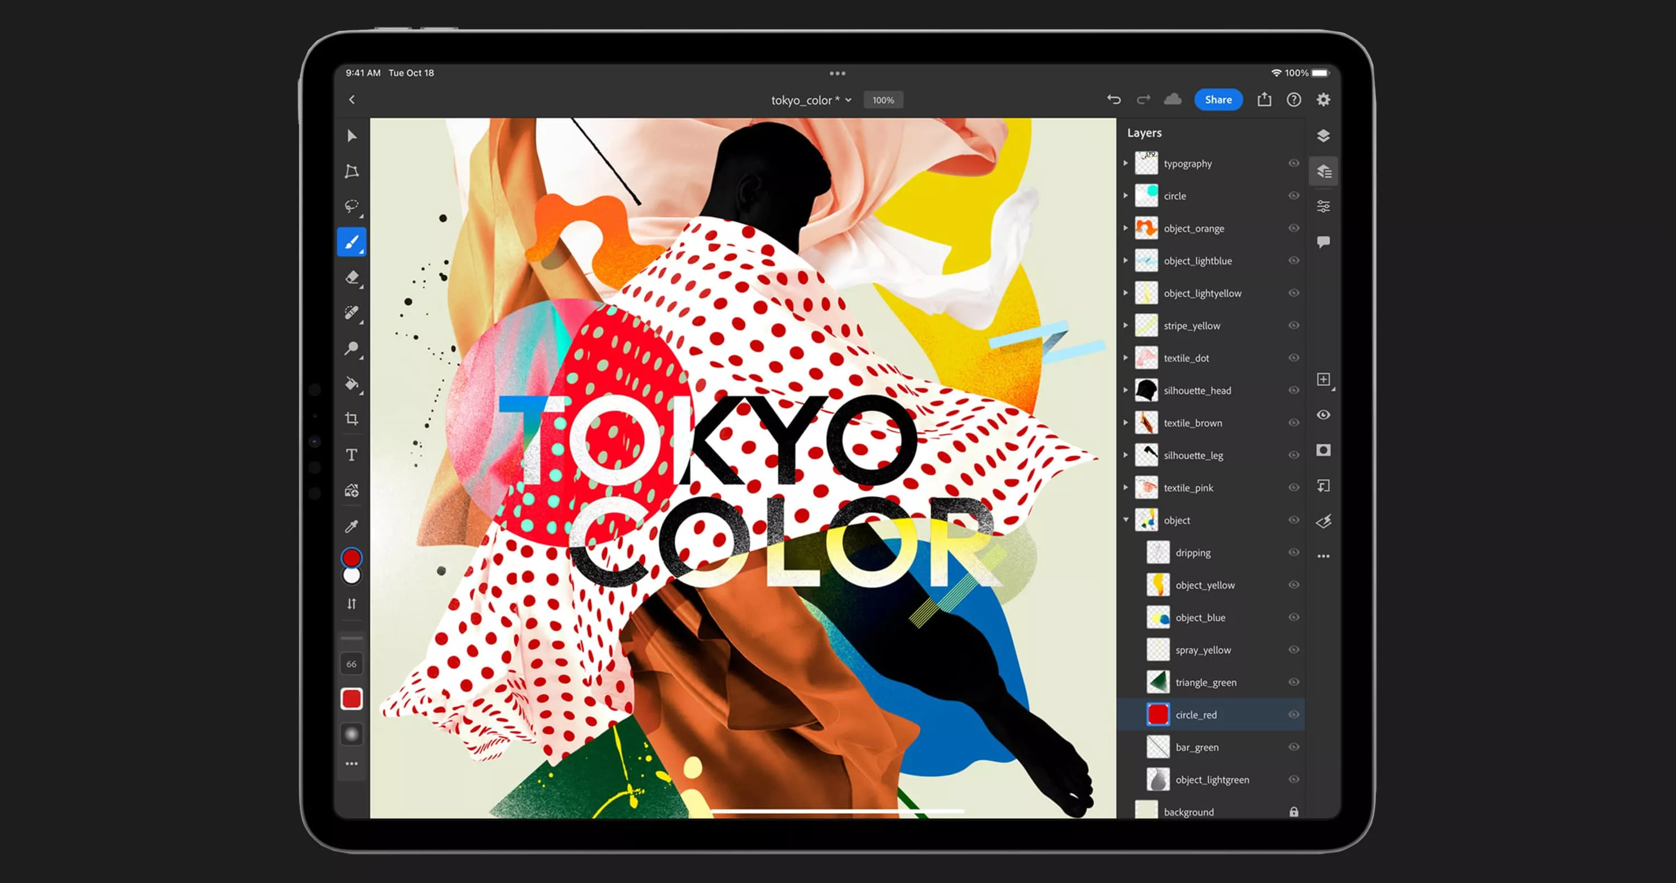Image resolution: width=1676 pixels, height=883 pixels.
Task: Tap the Share button
Action: pos(1218,99)
